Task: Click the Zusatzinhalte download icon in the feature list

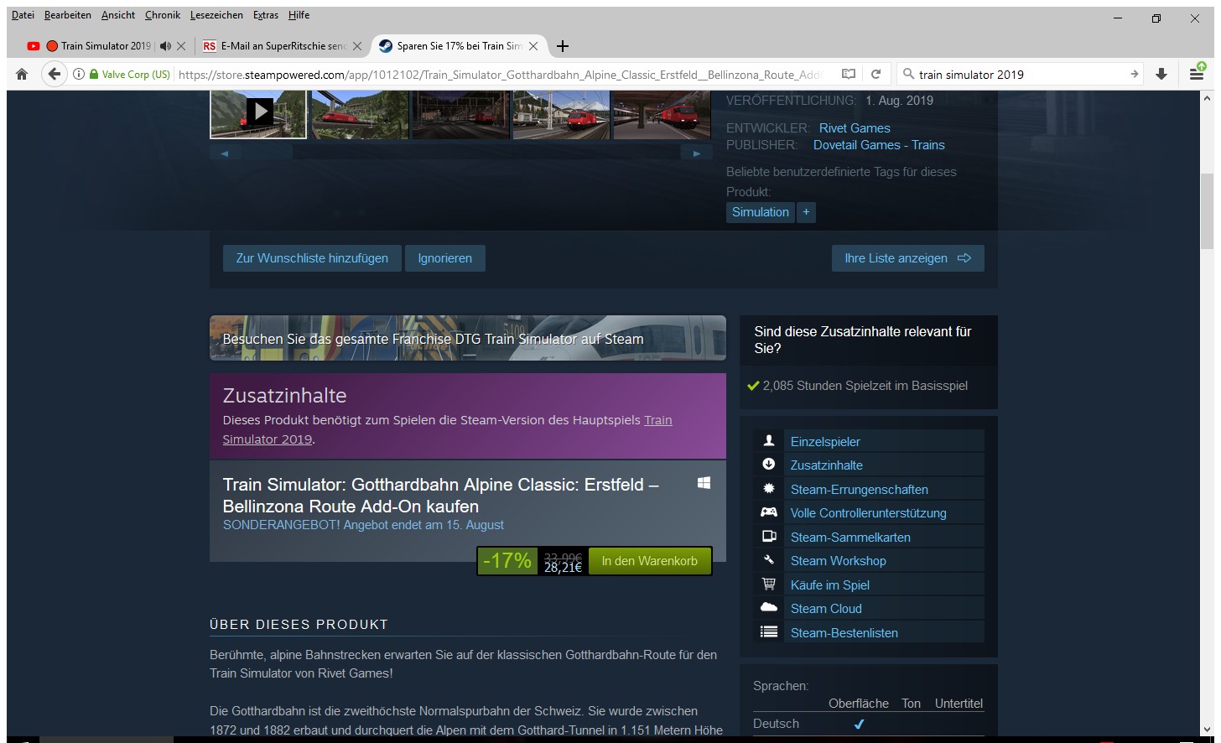Action: coord(768,465)
